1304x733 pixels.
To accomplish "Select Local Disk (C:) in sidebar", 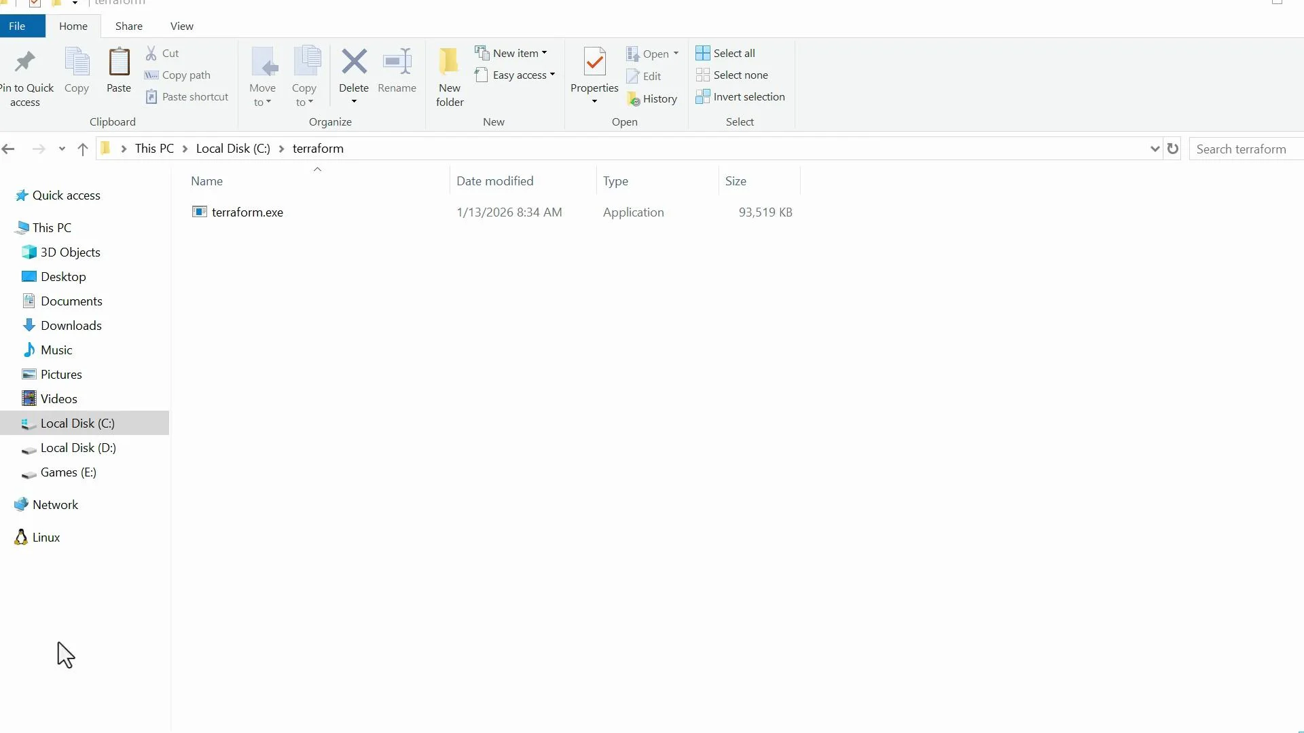I will (84, 424).
